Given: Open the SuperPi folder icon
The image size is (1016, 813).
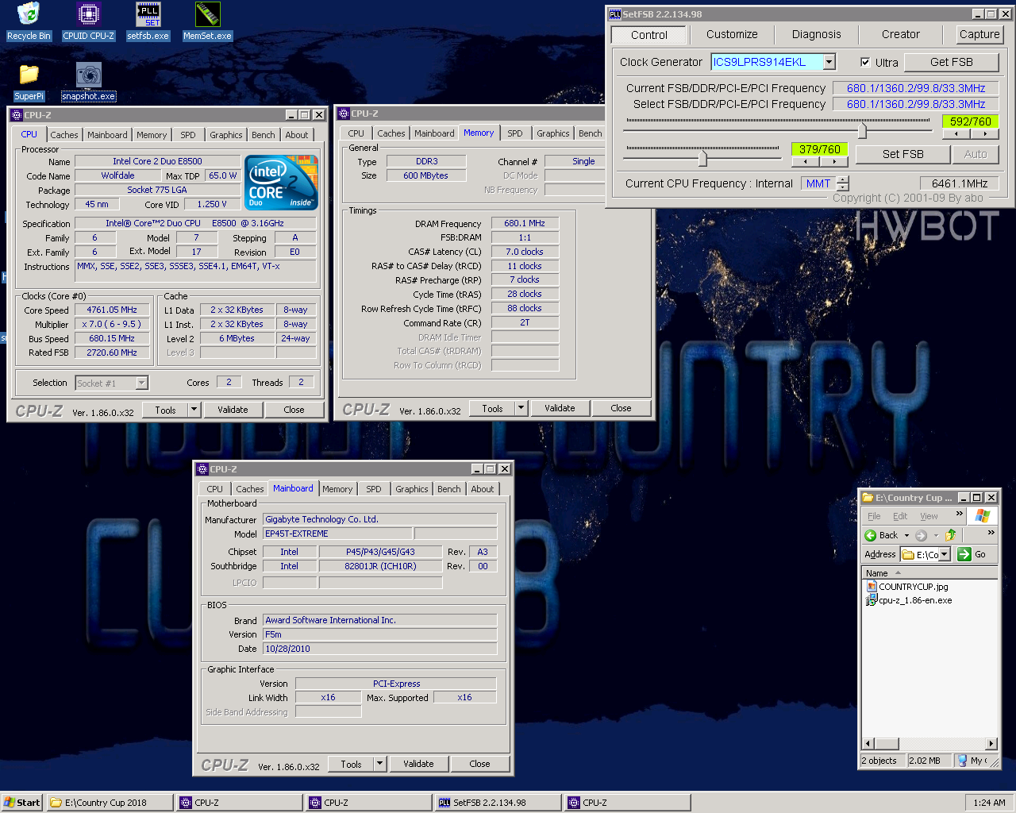Looking at the screenshot, I should pos(29,74).
